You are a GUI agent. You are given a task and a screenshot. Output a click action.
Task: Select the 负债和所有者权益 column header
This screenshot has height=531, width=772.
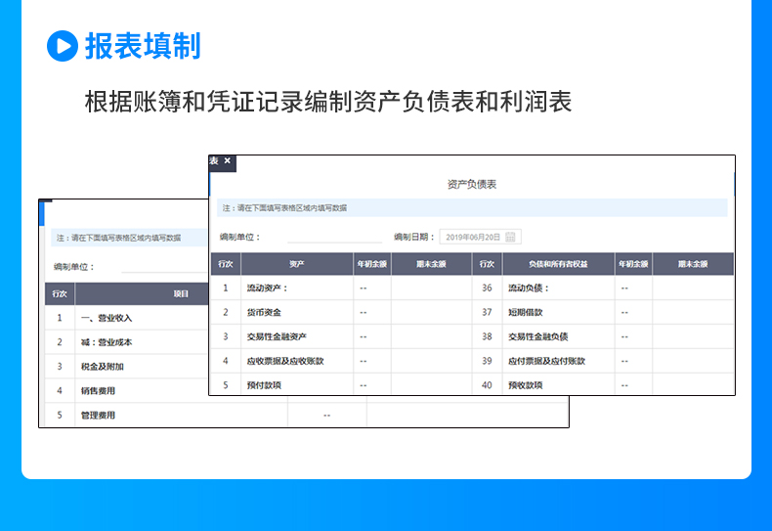558,264
